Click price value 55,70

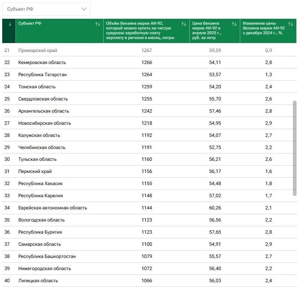[x=215, y=99]
